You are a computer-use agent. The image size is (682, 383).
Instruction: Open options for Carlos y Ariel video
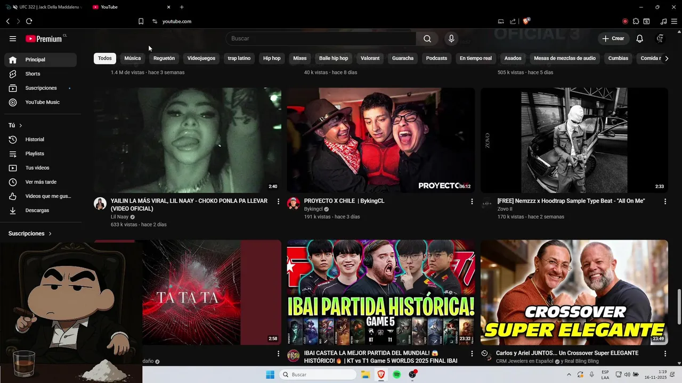tap(665, 354)
